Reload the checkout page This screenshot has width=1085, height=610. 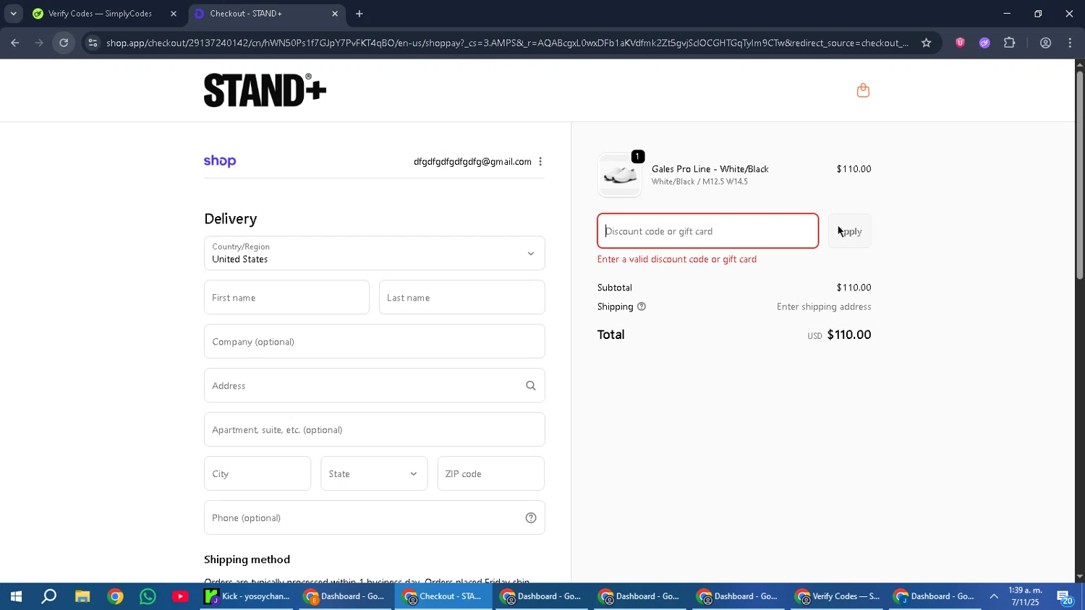tap(64, 43)
